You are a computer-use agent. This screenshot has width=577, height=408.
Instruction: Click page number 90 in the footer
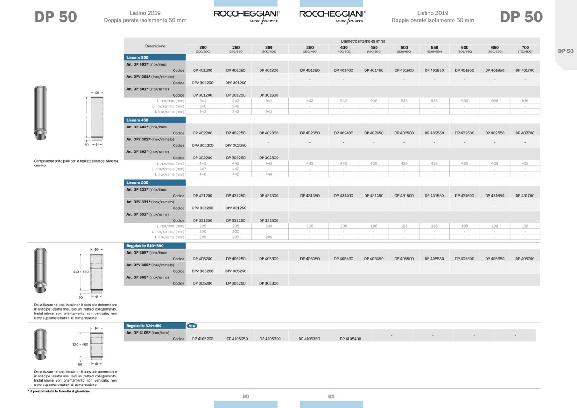click(246, 397)
